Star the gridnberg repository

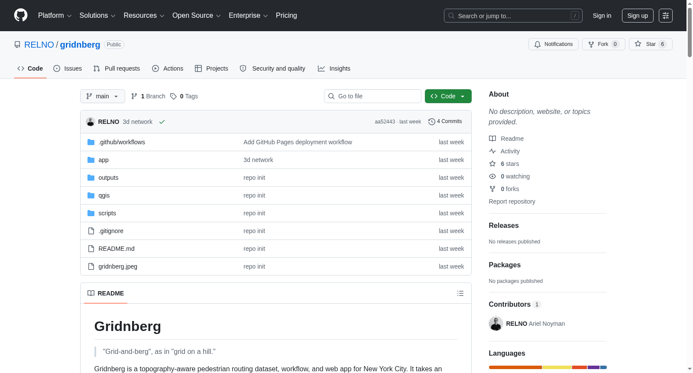[x=651, y=44]
